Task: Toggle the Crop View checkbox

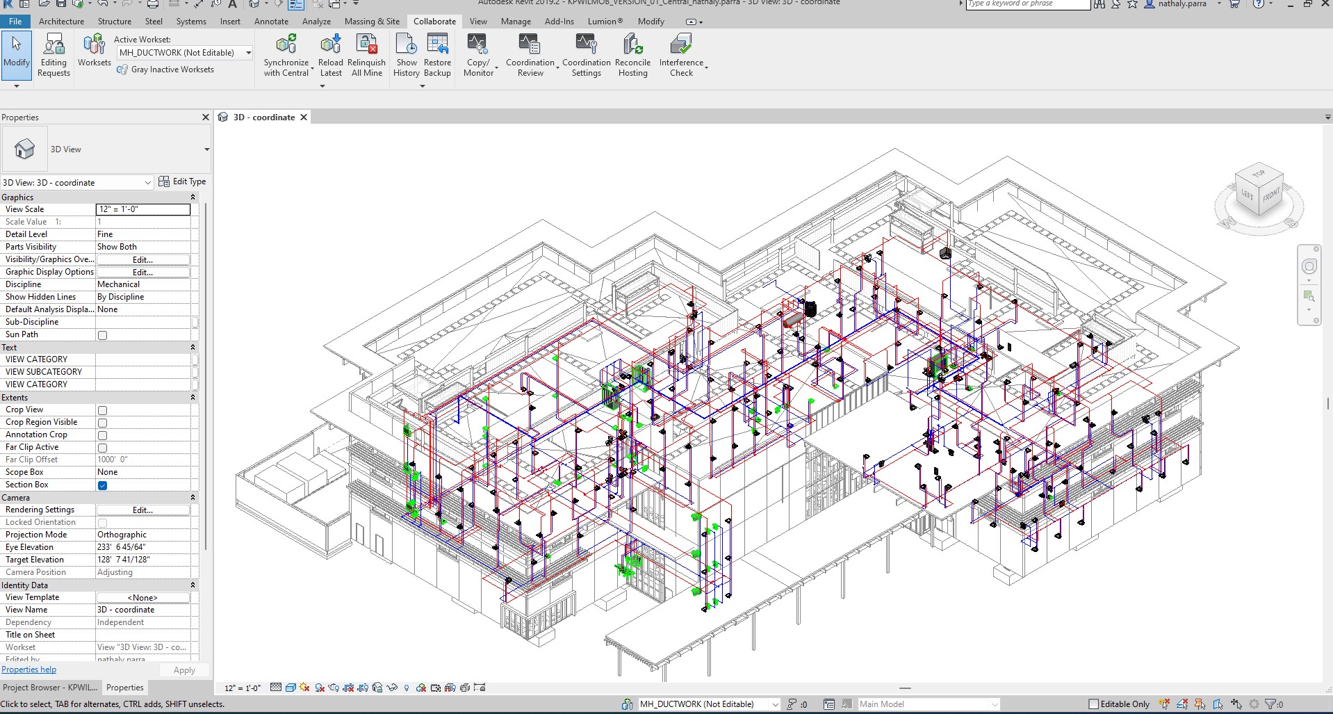Action: click(103, 410)
